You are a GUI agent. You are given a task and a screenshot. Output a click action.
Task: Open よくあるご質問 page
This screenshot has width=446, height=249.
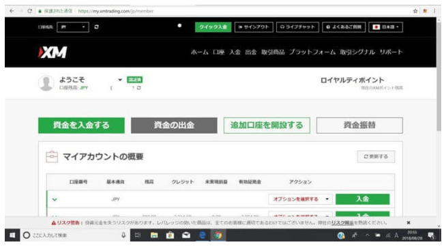tap(344, 27)
